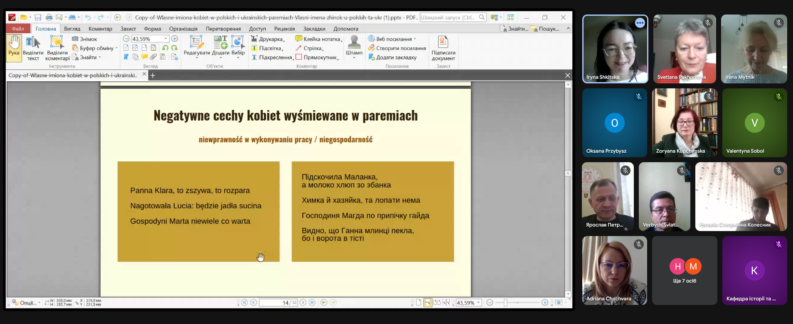
Task: Expand the Опції menu in the status bar
Action: [26, 302]
